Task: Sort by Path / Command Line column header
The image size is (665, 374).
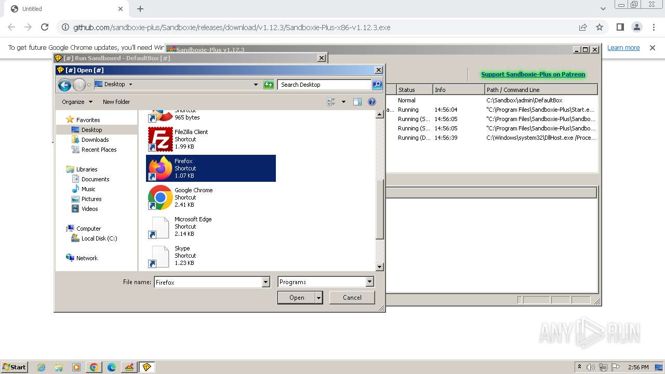Action: click(x=541, y=90)
